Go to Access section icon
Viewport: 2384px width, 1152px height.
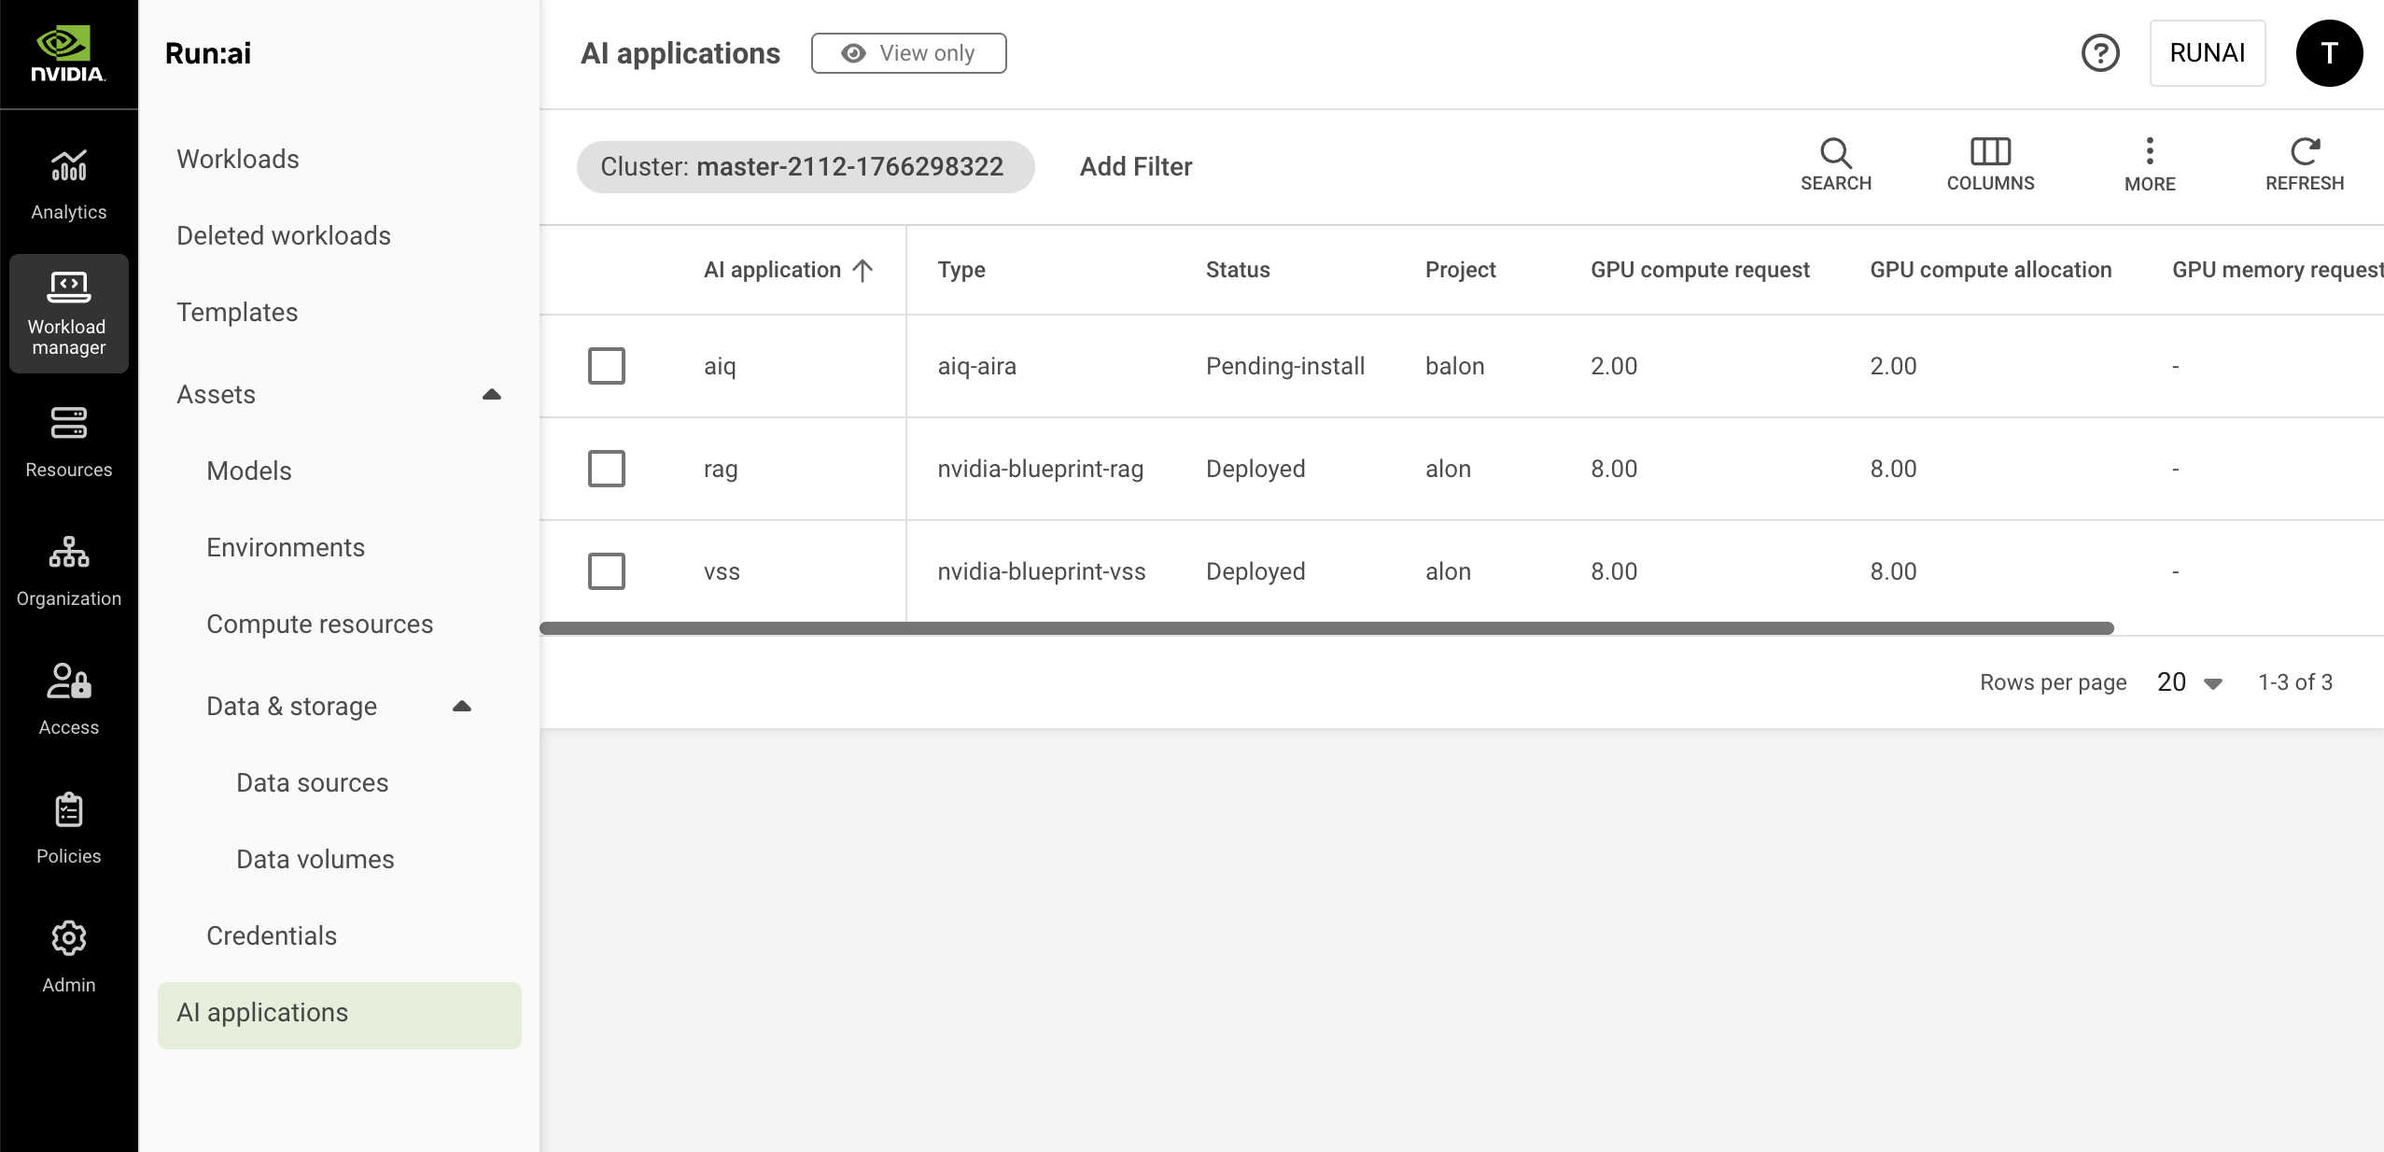(68, 681)
